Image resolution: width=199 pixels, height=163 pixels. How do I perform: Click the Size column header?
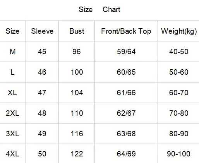coord(12,31)
